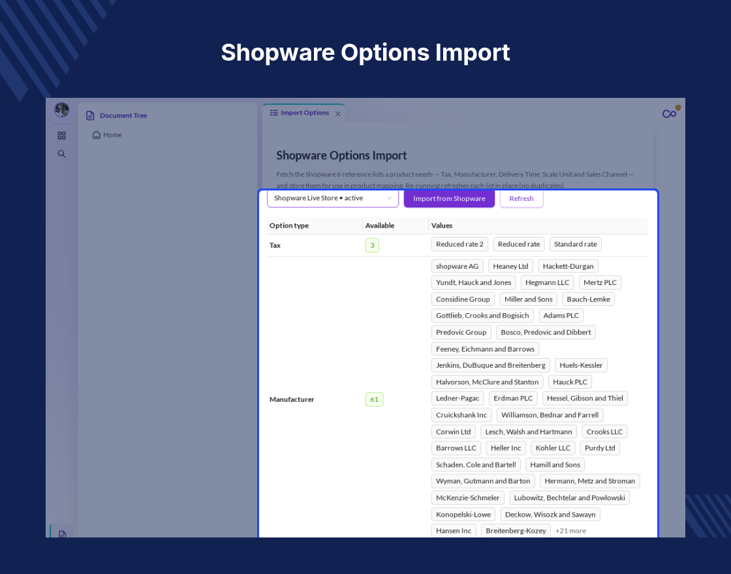731x574 pixels.
Task: Open the Home tree item
Action: [x=107, y=134]
